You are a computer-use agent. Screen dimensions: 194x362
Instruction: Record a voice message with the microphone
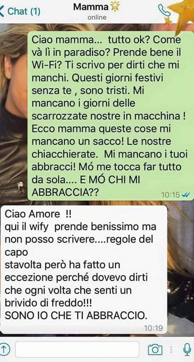pyautogui.click(x=187, y=349)
